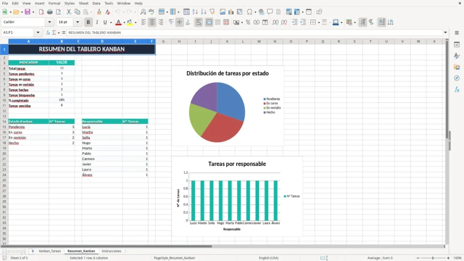Open the Open-document dropdown arrow
The width and height of the screenshot is (464, 261).
coord(22,12)
